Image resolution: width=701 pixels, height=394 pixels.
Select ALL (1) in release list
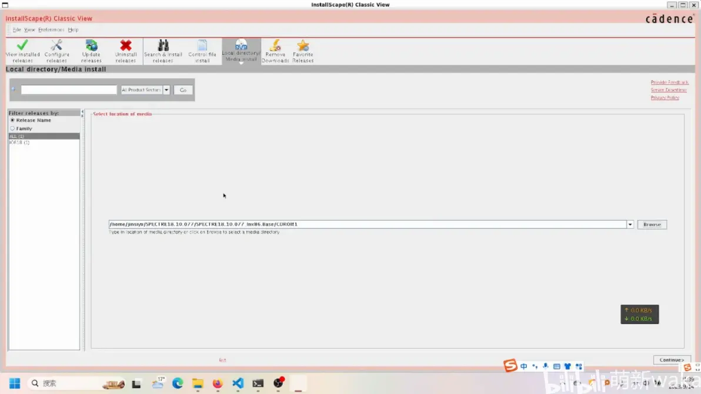44,136
